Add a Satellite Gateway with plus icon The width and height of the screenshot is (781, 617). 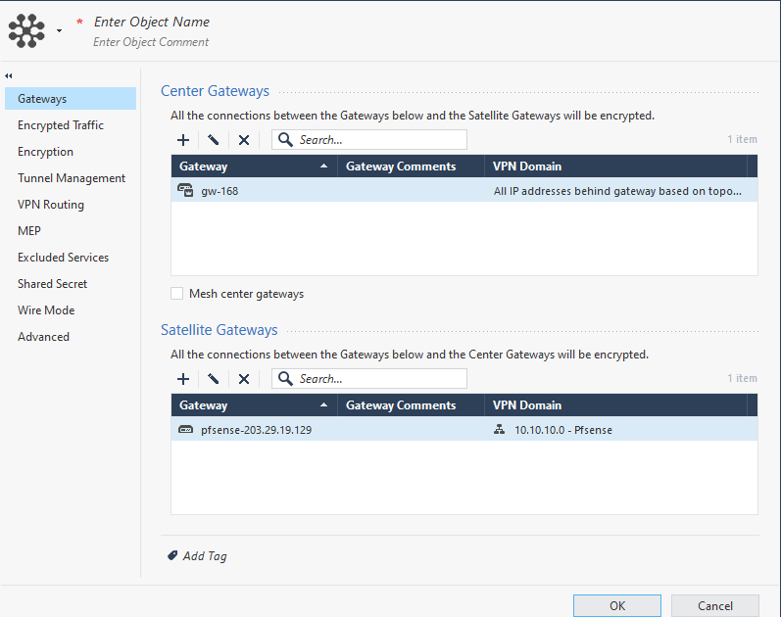(183, 379)
